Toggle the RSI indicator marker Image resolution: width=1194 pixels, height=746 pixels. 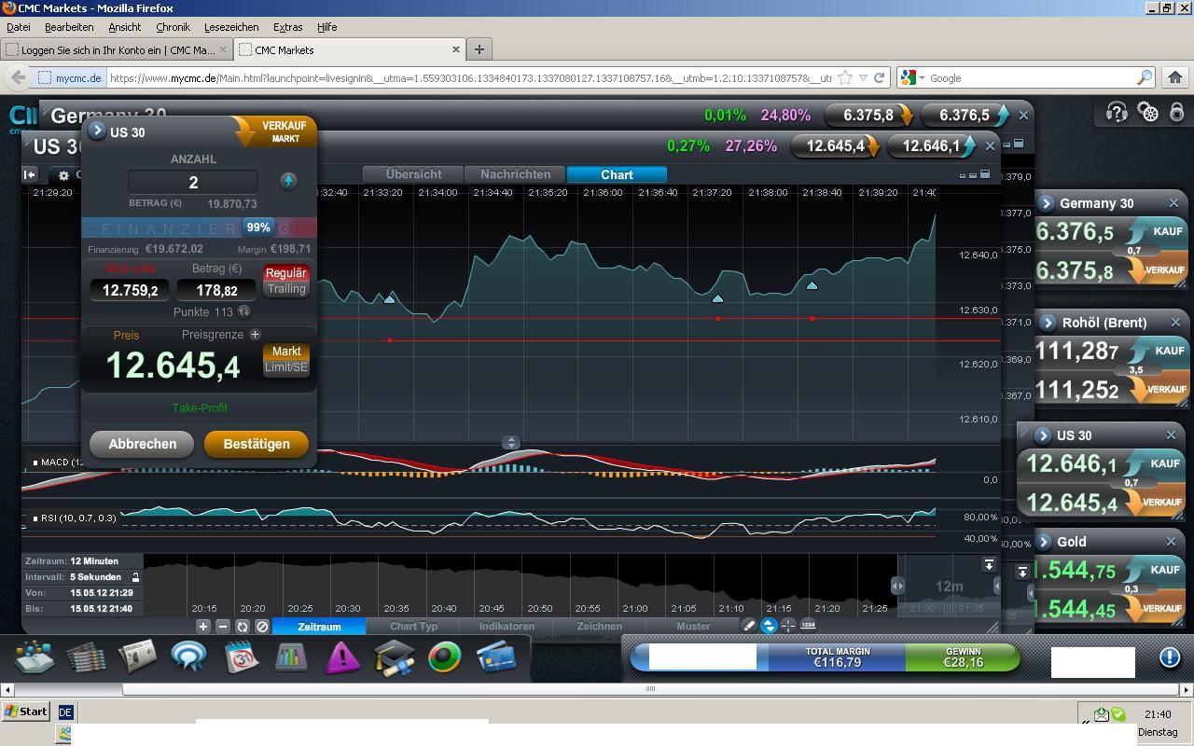pyautogui.click(x=35, y=518)
